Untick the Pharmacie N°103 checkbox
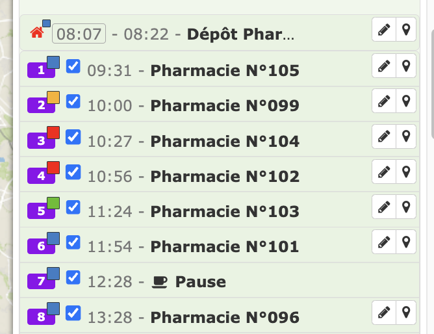This screenshot has height=334, width=434. (x=73, y=207)
